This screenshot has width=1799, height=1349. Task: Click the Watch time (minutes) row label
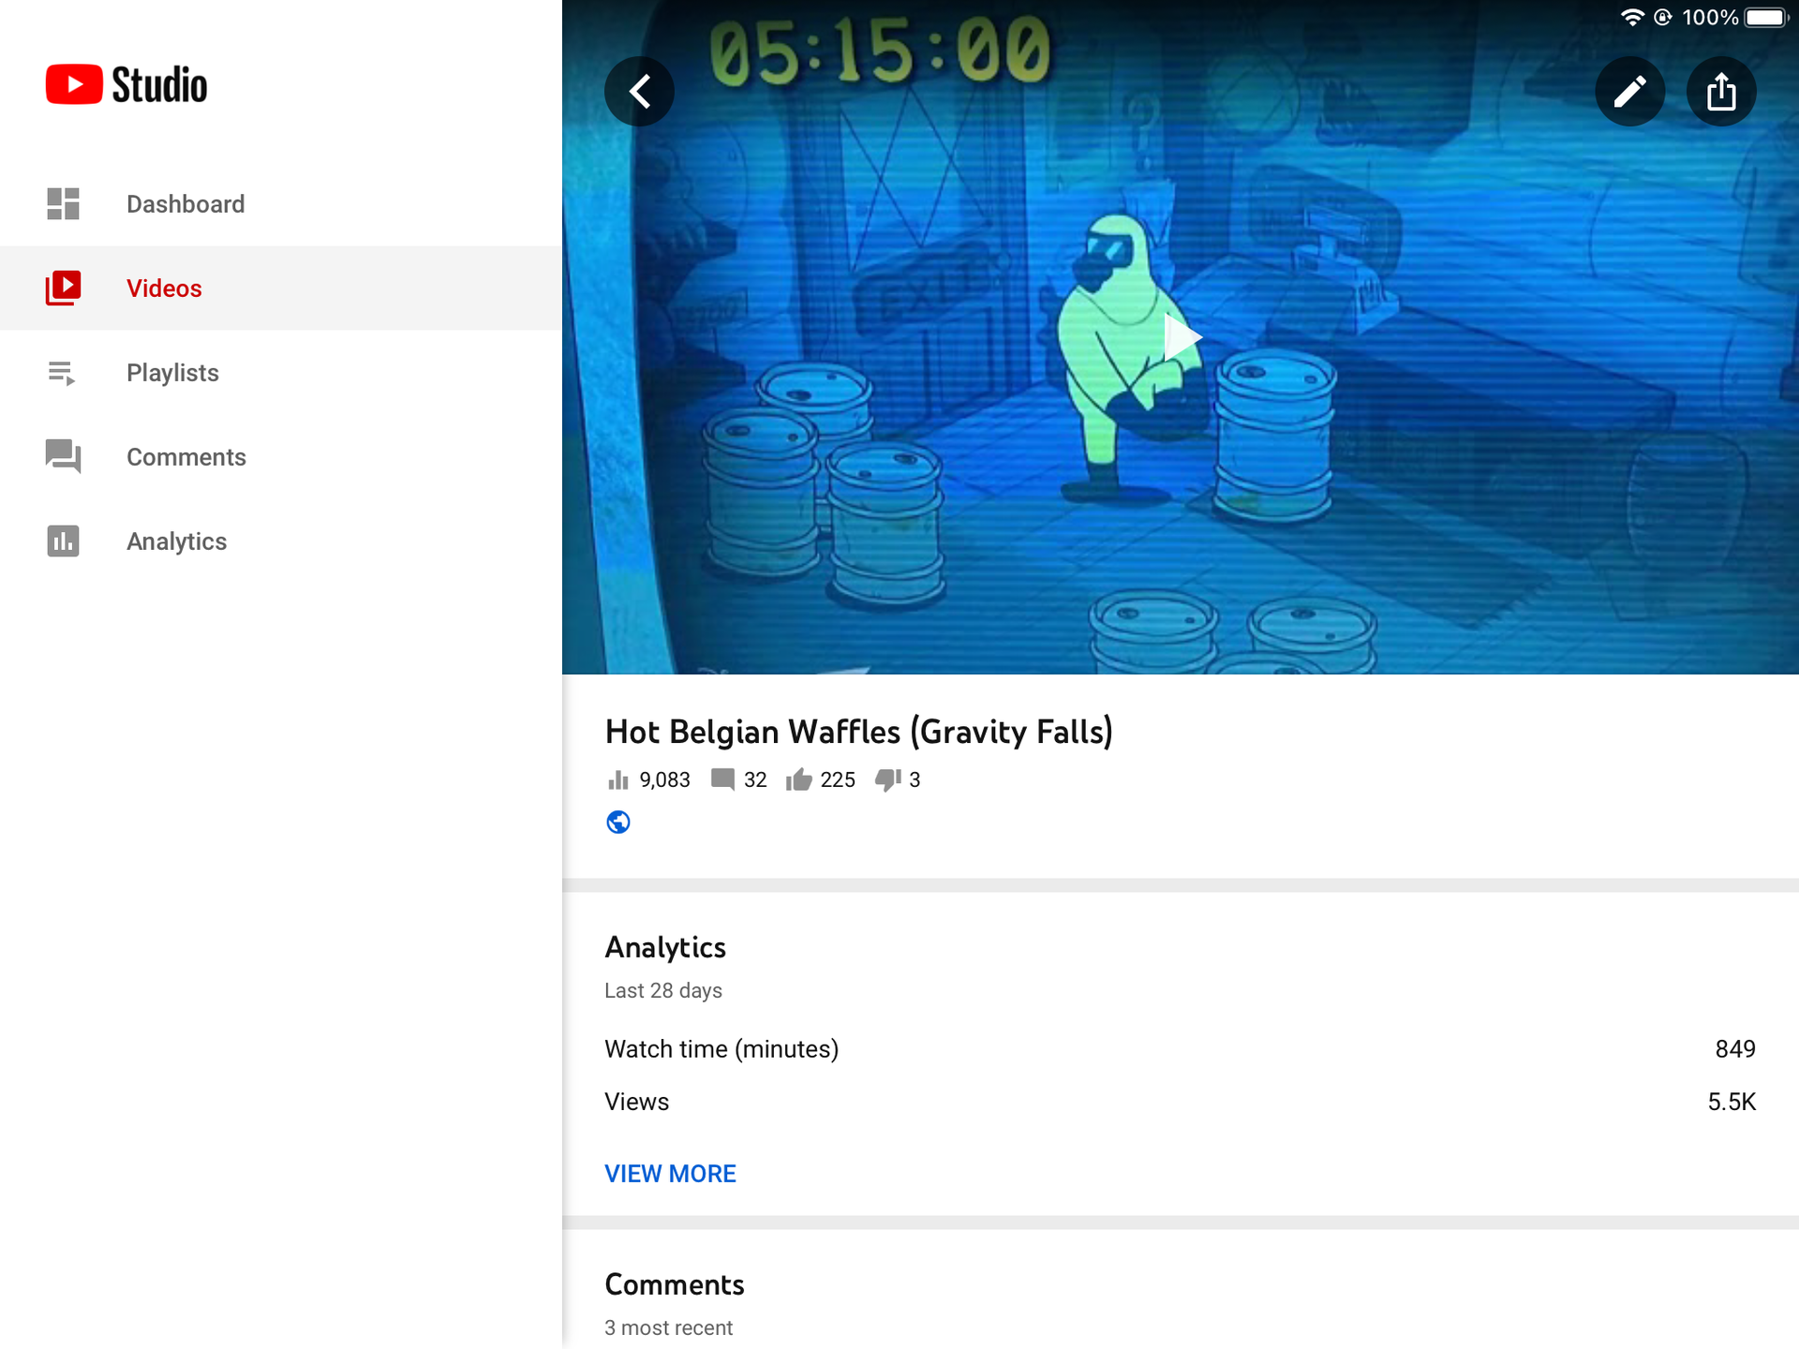click(x=721, y=1048)
